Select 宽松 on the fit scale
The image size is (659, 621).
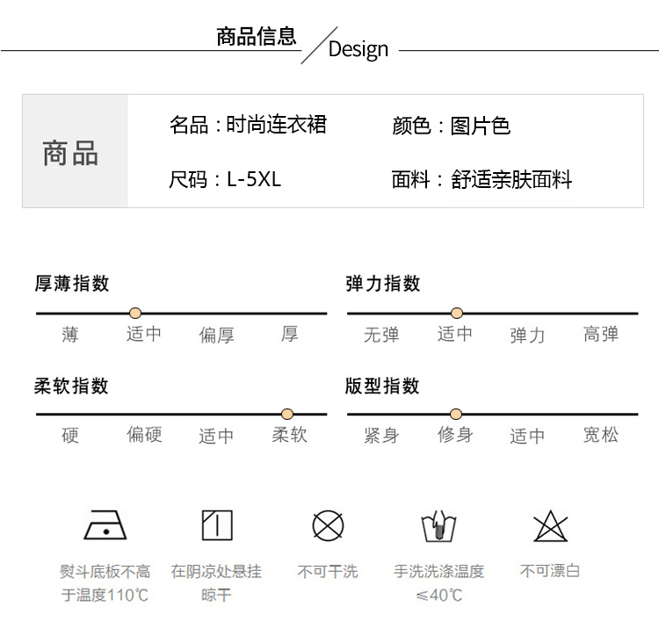[x=601, y=435]
